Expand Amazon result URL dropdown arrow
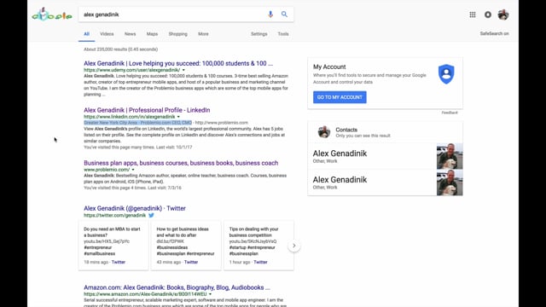 click(210, 294)
